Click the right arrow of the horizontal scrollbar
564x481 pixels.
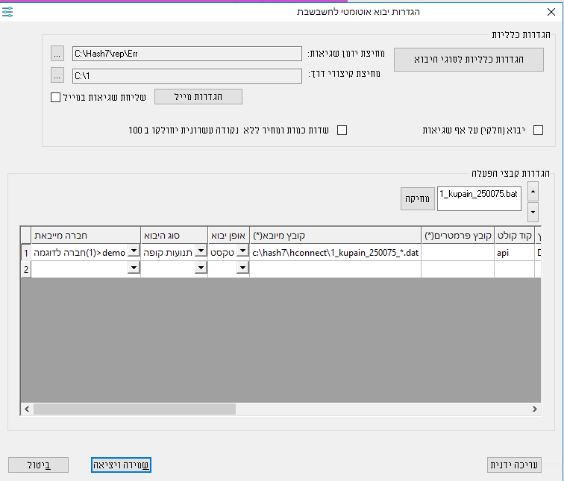point(534,409)
